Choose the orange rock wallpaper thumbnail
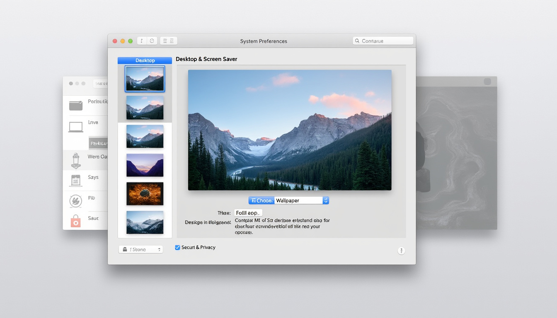This screenshot has width=557, height=318. [x=145, y=194]
